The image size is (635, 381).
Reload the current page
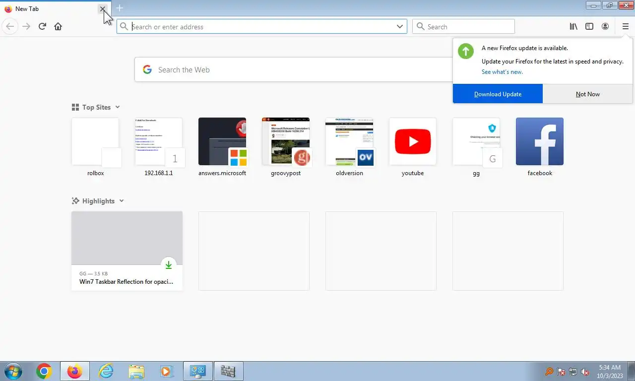42,26
